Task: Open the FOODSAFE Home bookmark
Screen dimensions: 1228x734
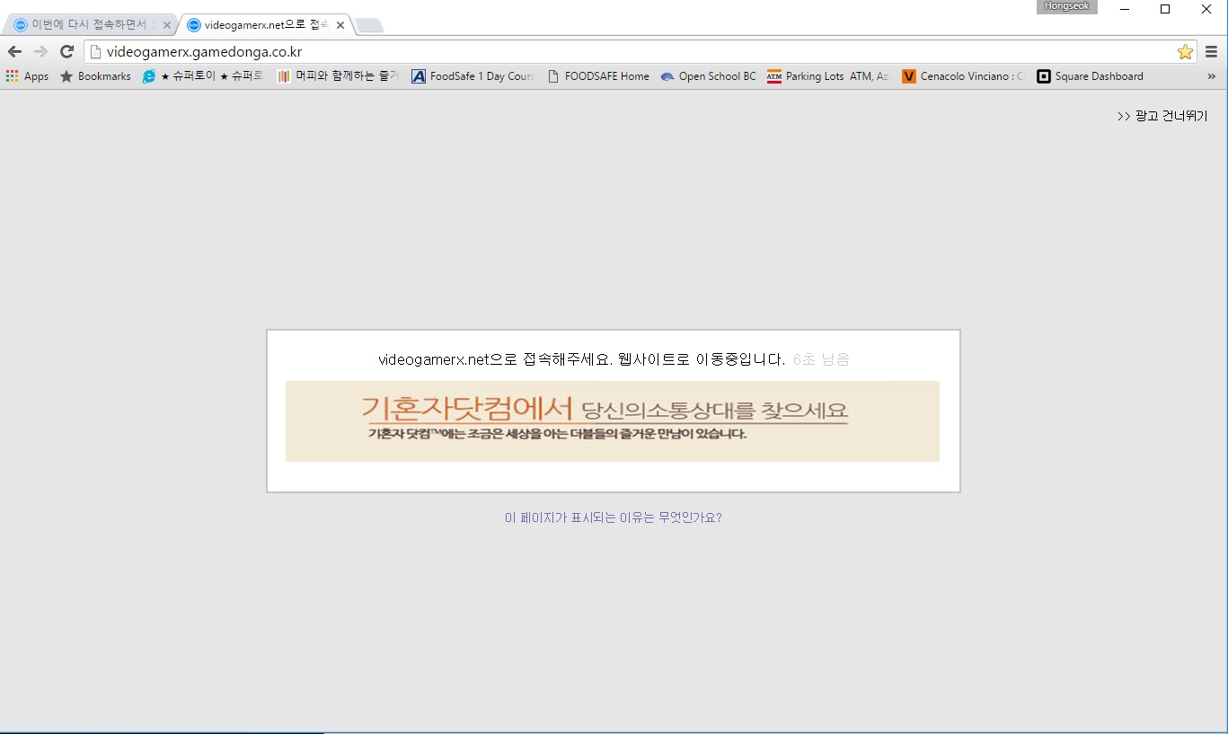Action: [x=597, y=76]
